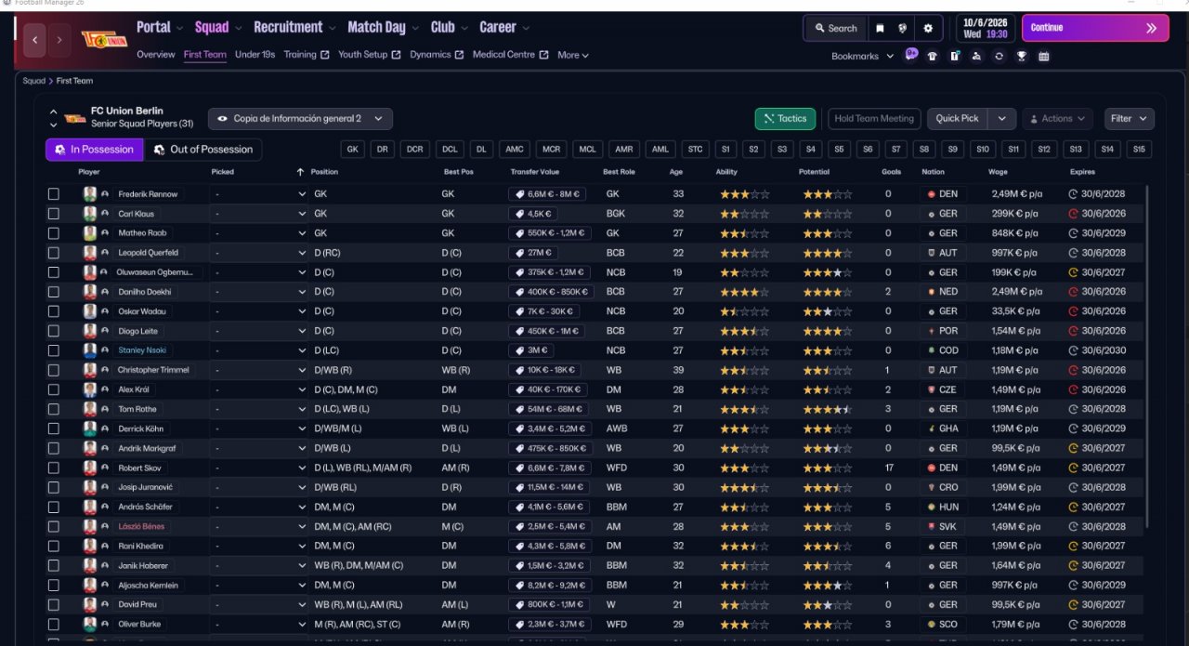Click price tag icon in Leopold Querfeld's transfer value
Image resolution: width=1189 pixels, height=646 pixels.
520,253
